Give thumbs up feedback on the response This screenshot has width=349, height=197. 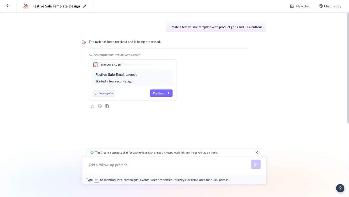[x=92, y=106]
